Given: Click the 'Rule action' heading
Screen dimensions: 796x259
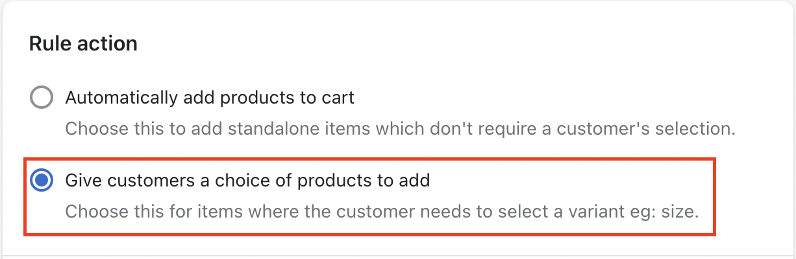Looking at the screenshot, I should (83, 43).
